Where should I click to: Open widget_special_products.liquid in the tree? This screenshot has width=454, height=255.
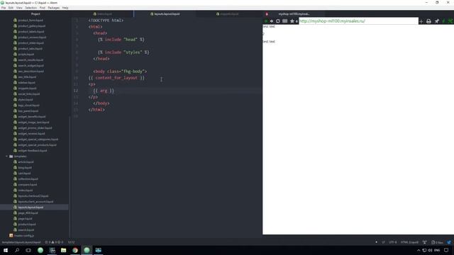click(x=38, y=145)
